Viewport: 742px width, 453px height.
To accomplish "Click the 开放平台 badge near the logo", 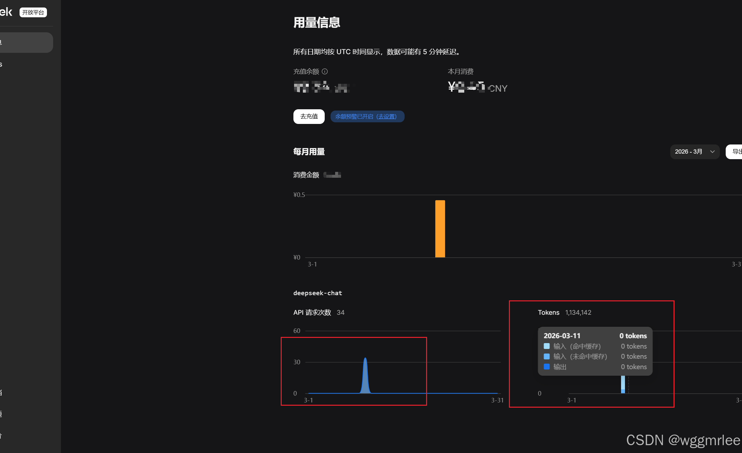I will coord(33,12).
